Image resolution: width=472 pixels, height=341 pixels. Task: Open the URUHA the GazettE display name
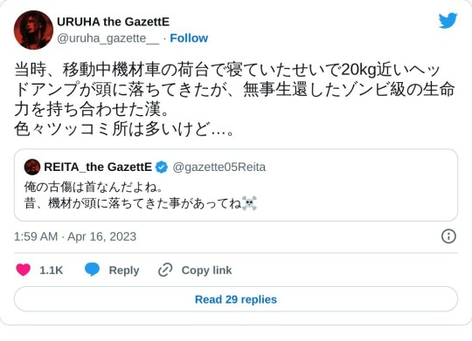[113, 22]
